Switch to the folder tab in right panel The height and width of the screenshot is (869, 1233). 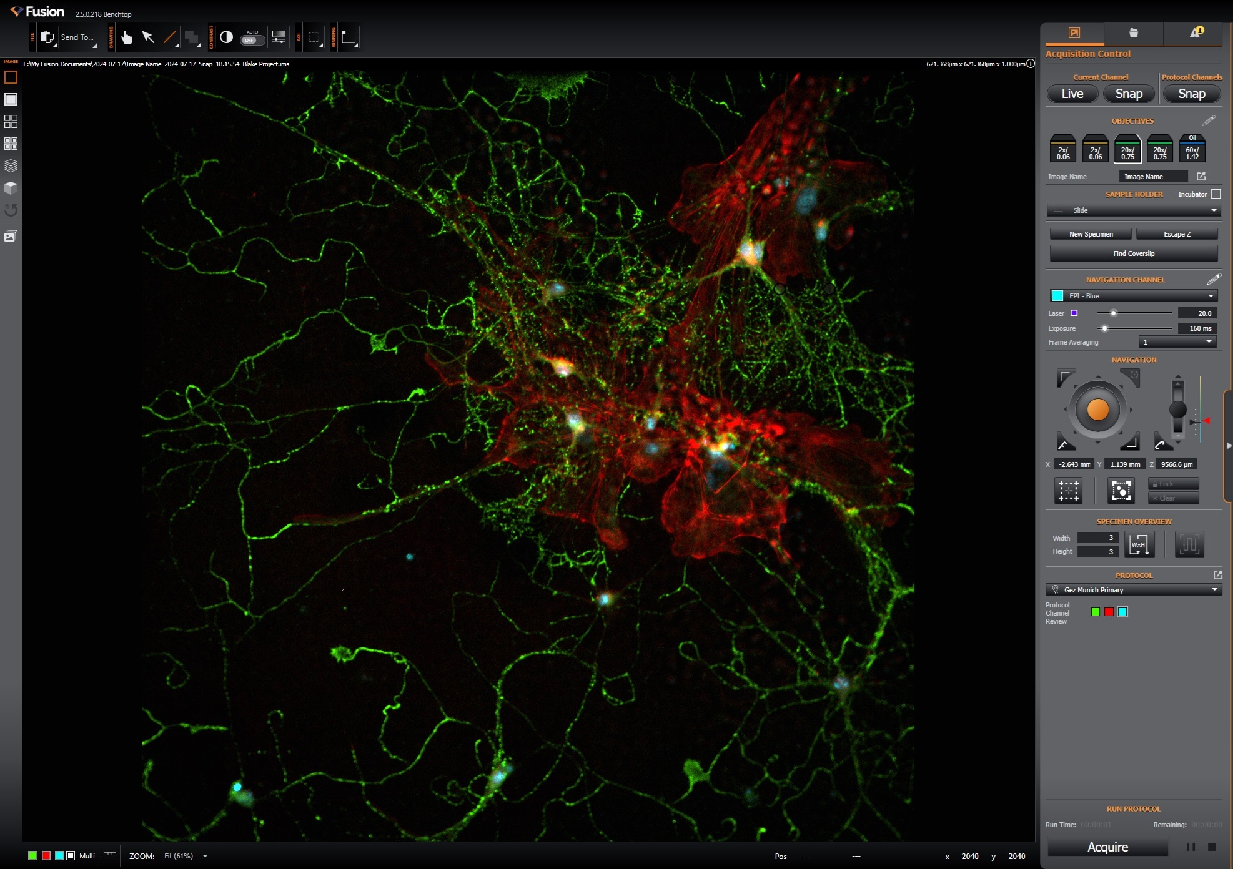pyautogui.click(x=1133, y=33)
